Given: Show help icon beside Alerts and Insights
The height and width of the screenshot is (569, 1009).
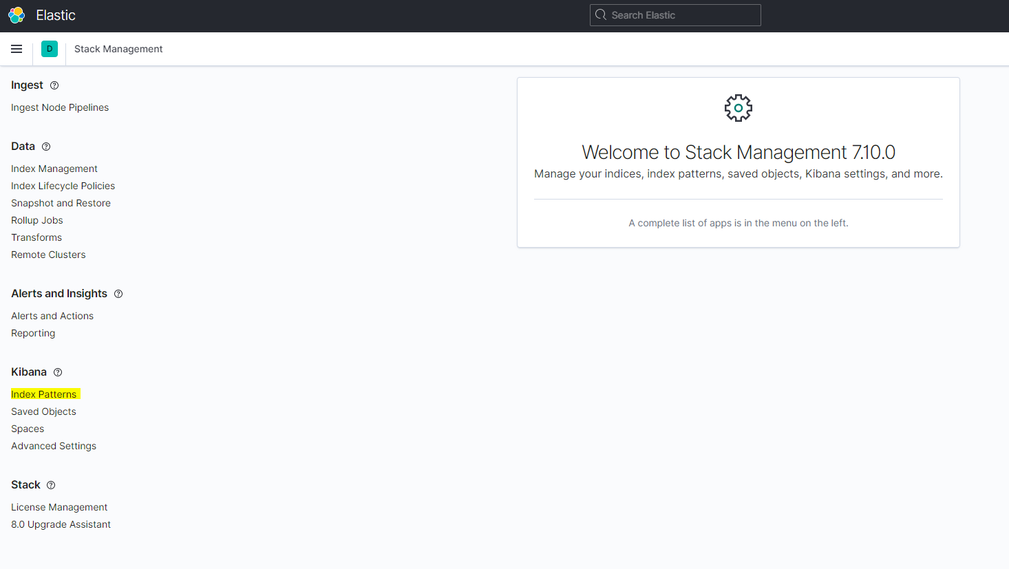Looking at the screenshot, I should click(x=118, y=294).
